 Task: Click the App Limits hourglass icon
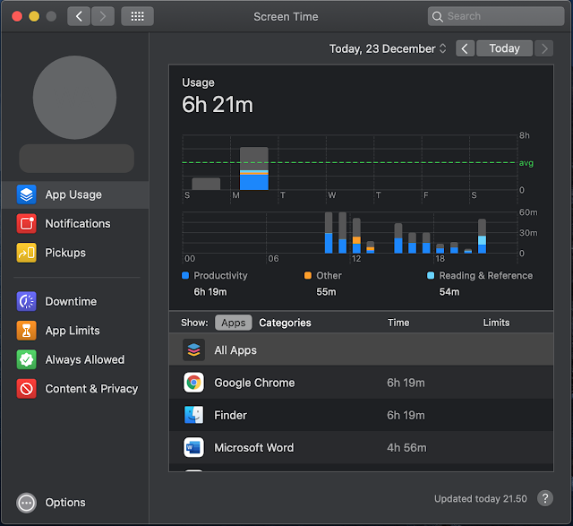tap(26, 331)
